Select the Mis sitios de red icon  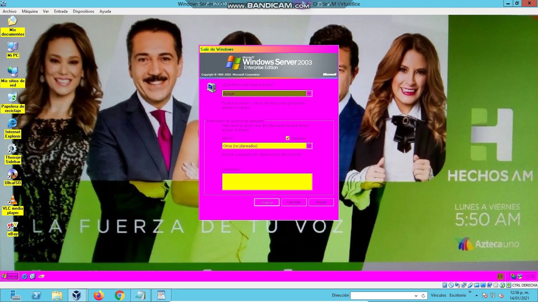click(x=13, y=77)
